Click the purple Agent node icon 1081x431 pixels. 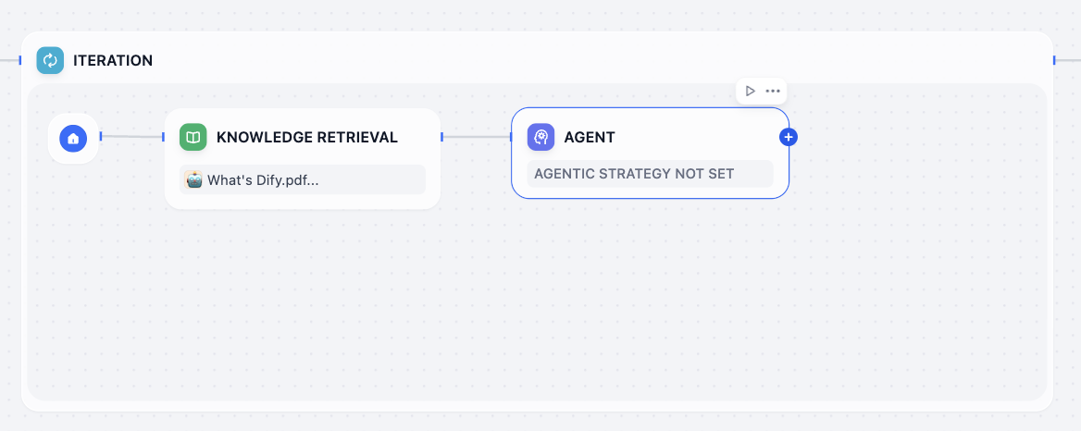(540, 138)
